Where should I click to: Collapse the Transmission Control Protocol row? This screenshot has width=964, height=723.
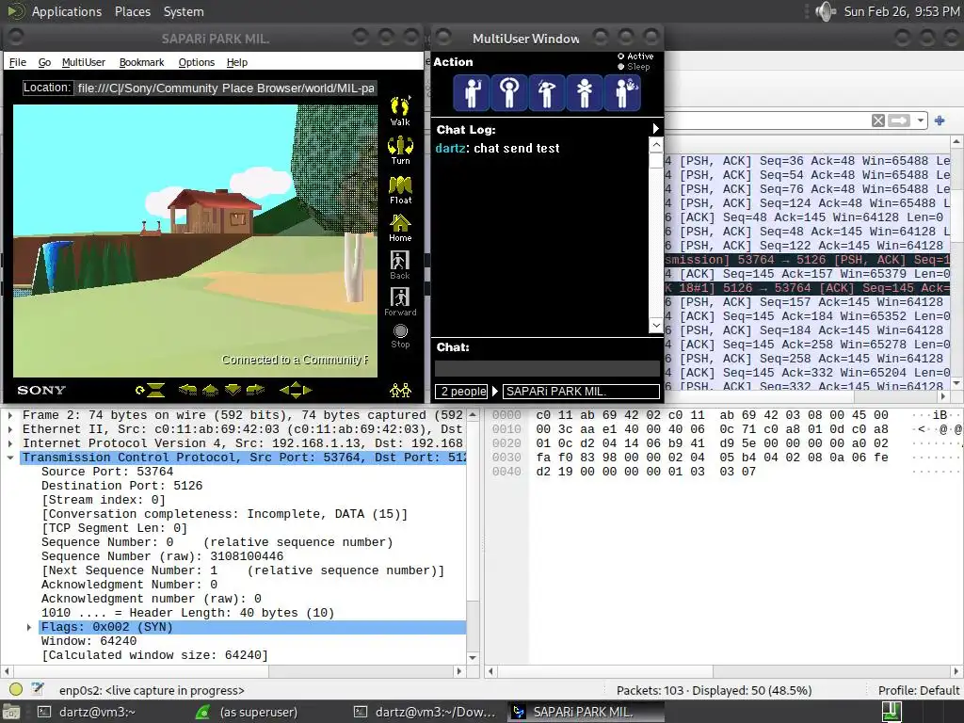[10, 458]
